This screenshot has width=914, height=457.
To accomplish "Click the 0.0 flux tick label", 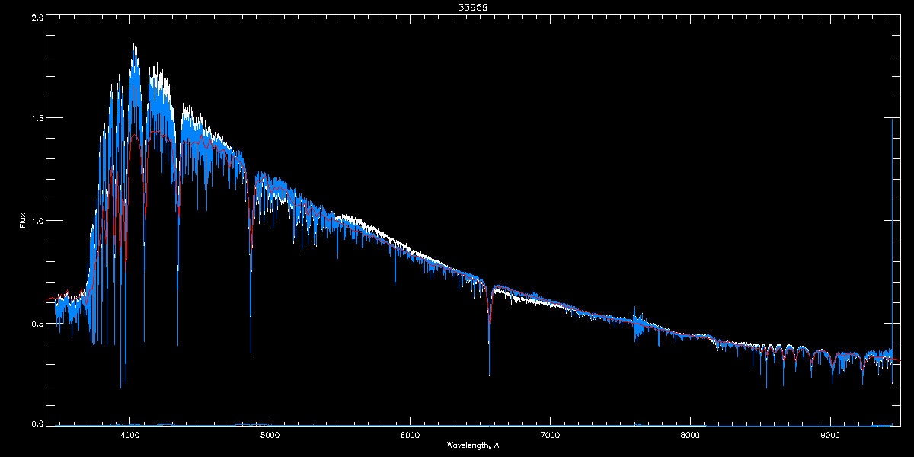I will click(36, 423).
